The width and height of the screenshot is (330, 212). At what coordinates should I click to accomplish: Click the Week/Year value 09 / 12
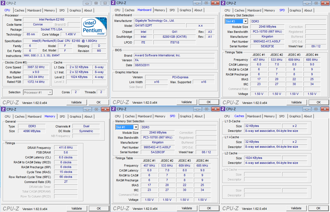click(x=316, y=47)
